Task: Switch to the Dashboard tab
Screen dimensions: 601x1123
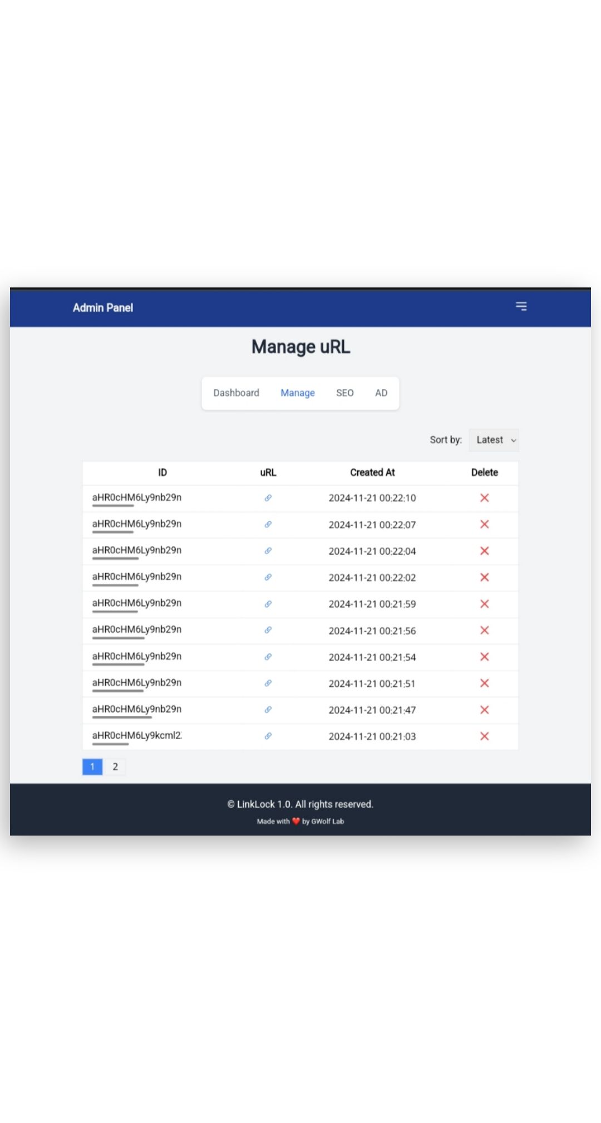Action: point(237,393)
